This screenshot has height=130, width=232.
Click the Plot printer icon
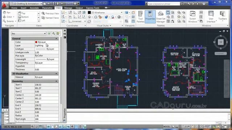[x=75, y=4]
